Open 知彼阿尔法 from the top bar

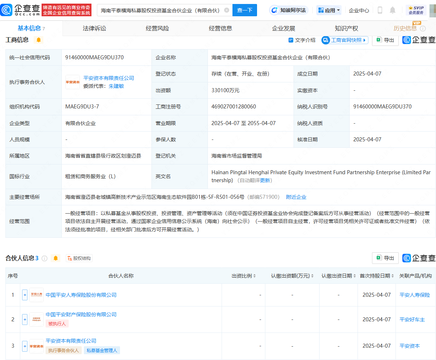(x=289, y=10)
